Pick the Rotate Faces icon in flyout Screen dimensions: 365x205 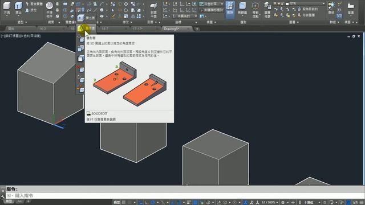tap(80, 79)
